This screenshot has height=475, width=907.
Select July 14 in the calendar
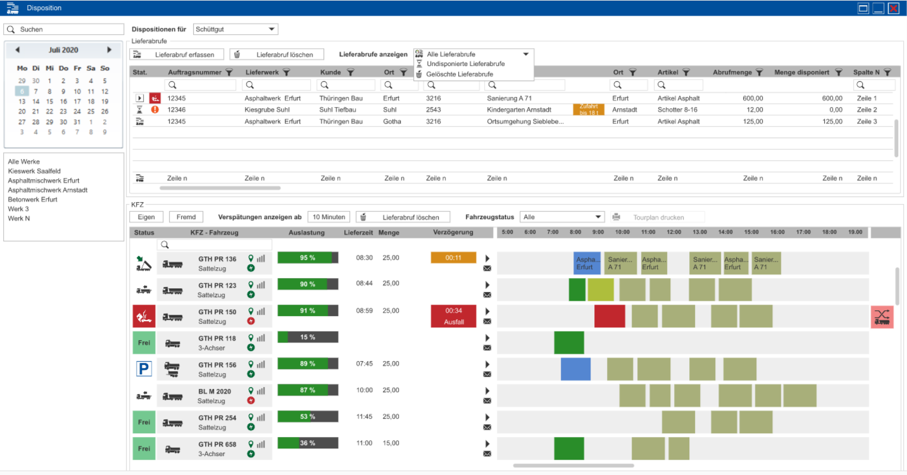pos(35,101)
